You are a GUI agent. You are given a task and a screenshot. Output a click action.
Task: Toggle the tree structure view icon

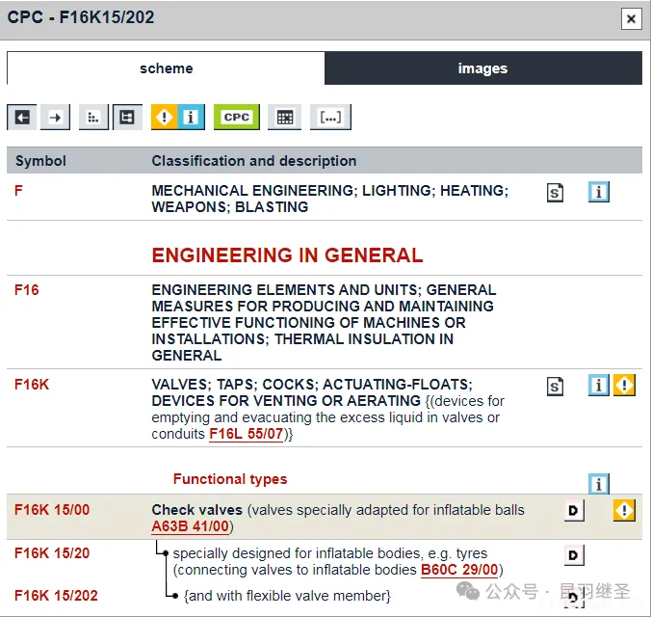tap(126, 118)
